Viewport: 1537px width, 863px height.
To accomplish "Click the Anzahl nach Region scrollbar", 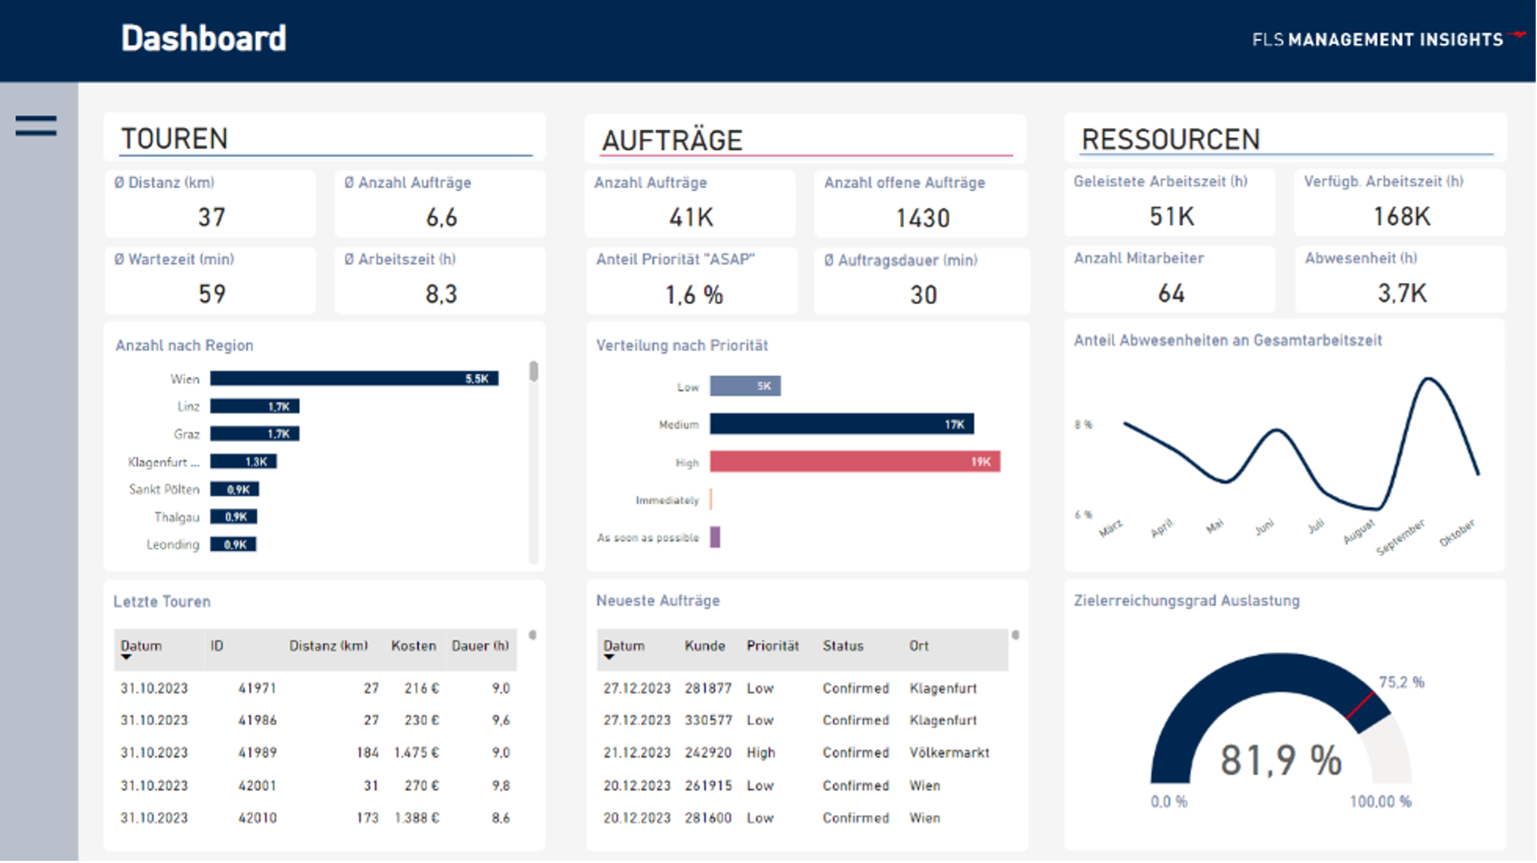I will 534,371.
